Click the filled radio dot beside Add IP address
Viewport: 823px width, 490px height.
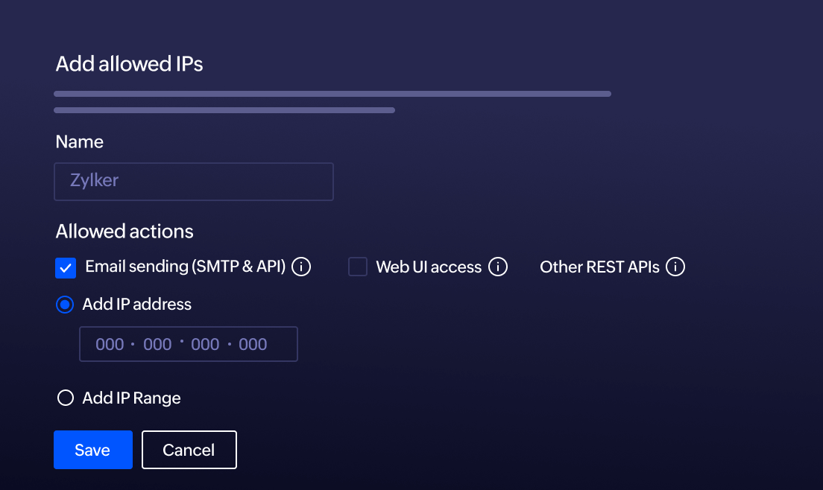65,305
